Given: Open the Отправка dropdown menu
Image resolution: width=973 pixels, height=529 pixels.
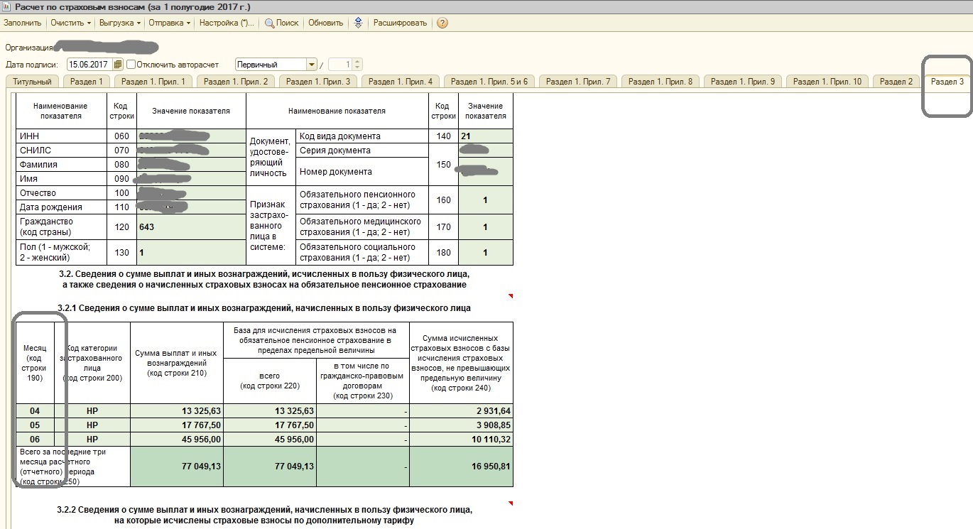Looking at the screenshot, I should tap(170, 23).
